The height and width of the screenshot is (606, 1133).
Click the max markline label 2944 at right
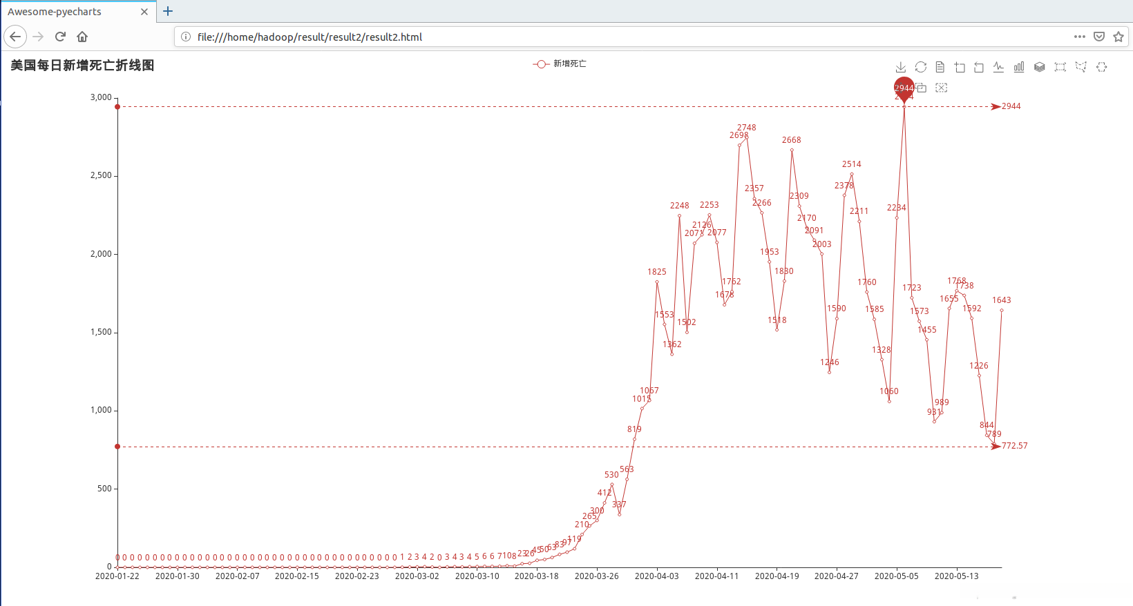click(1011, 106)
